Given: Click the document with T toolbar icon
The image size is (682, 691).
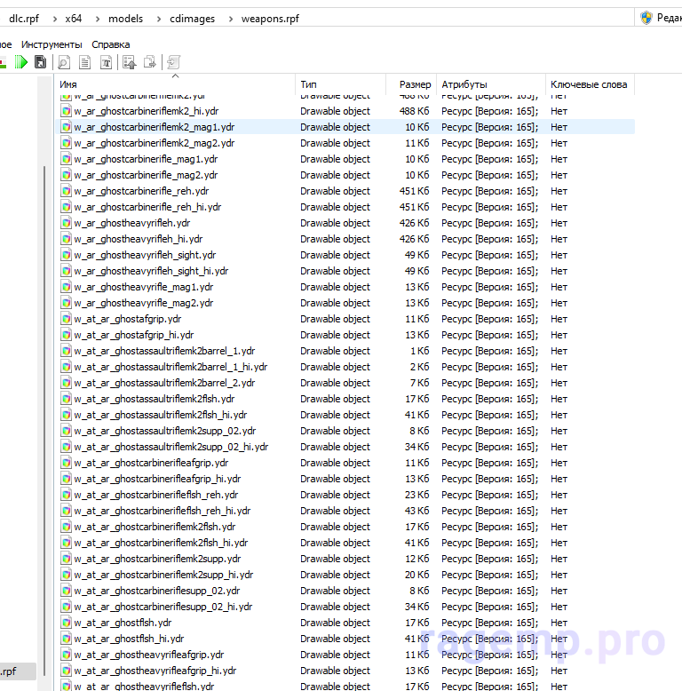Looking at the screenshot, I should pyautogui.click(x=106, y=62).
